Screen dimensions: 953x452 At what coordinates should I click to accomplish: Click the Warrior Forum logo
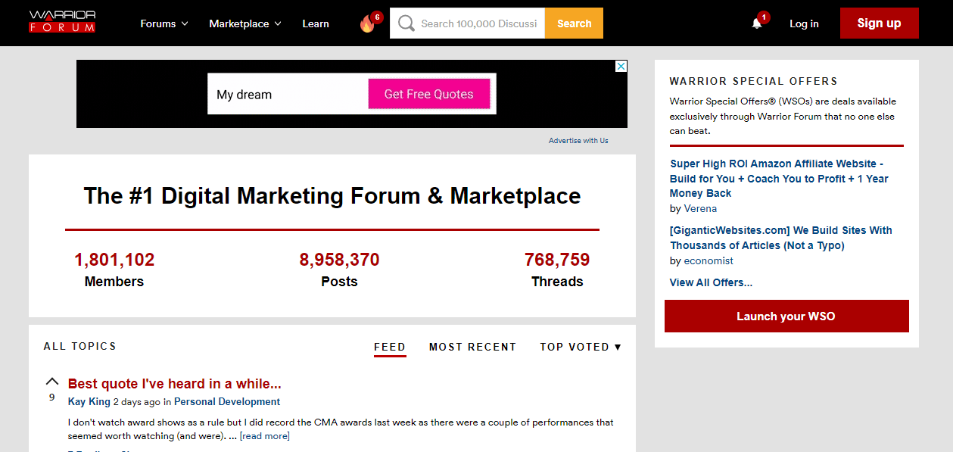click(62, 23)
